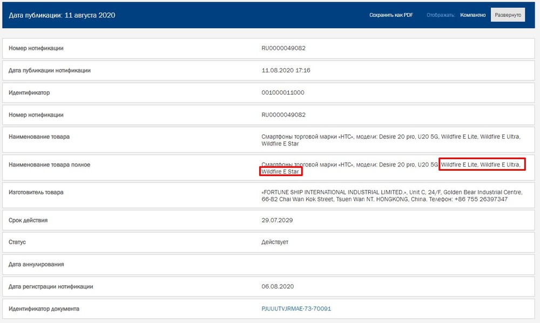Select status value 'Действует'

[x=275, y=242]
